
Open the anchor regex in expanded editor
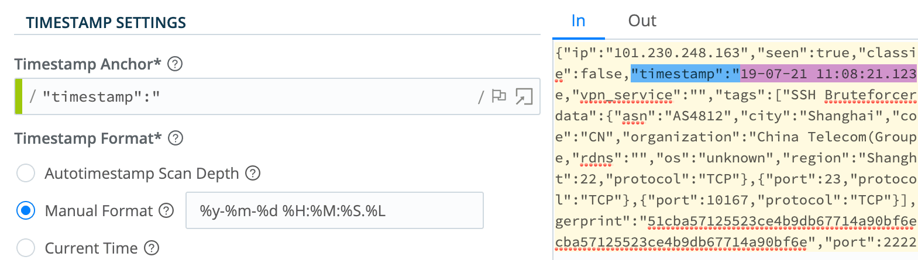coord(524,96)
